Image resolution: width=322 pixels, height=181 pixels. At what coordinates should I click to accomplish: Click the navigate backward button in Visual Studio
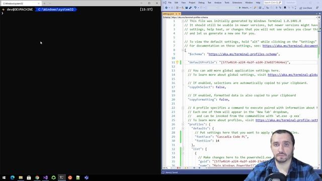[x=166, y=8]
